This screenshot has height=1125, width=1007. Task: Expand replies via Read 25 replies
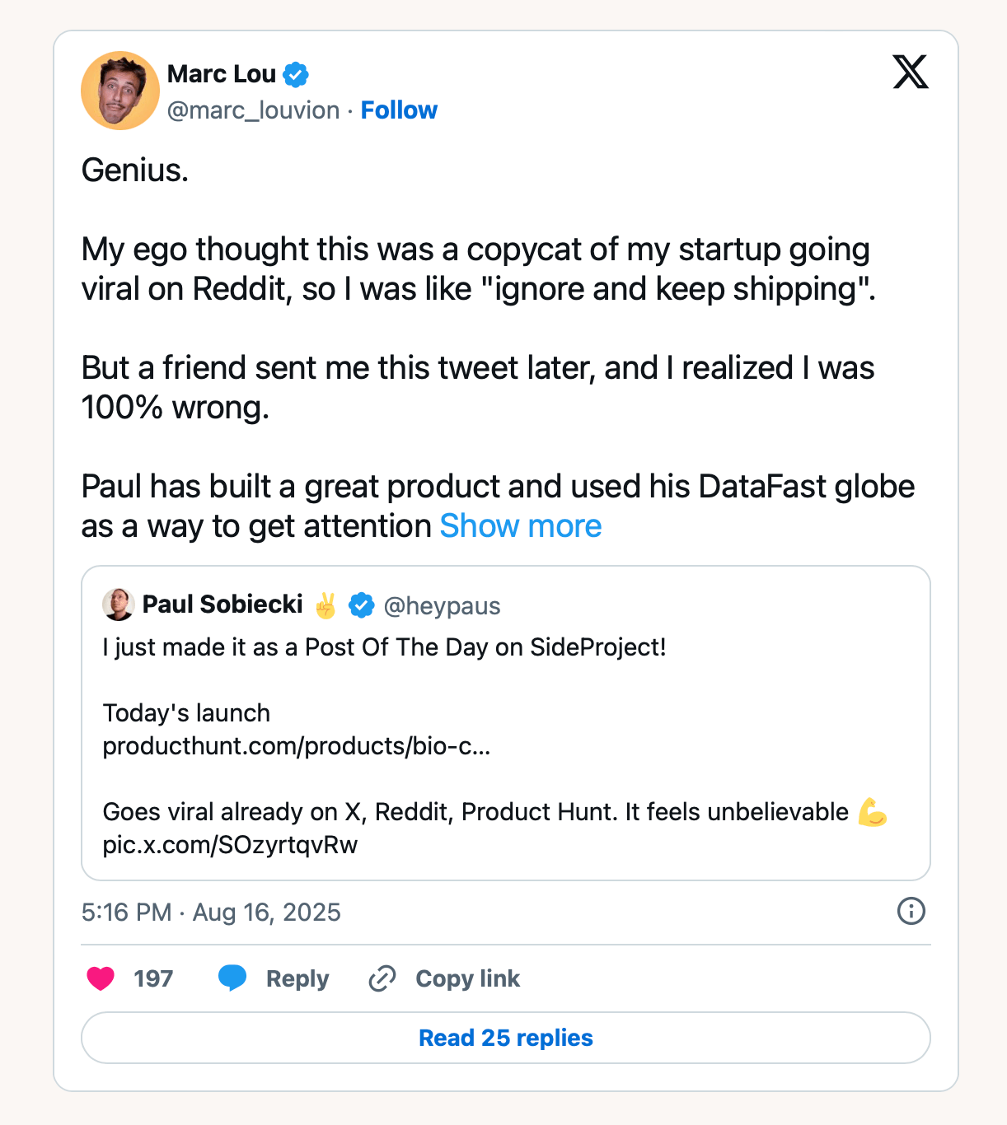(x=505, y=1038)
